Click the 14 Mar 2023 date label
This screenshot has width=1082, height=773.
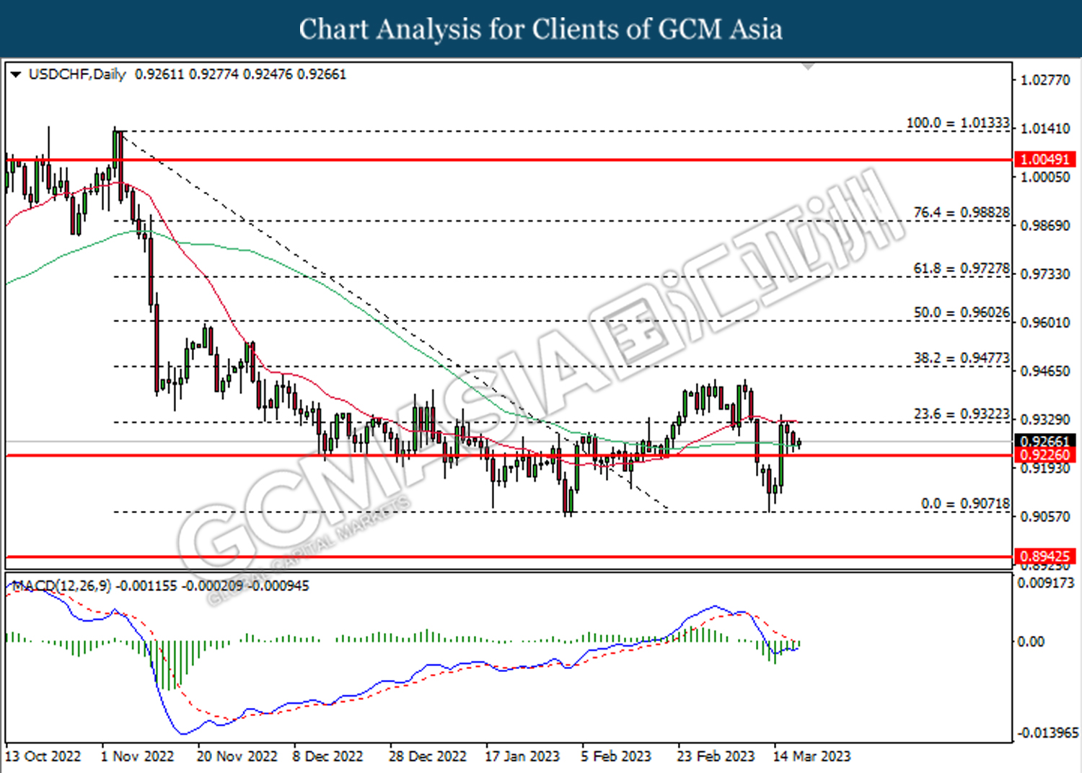coord(811,756)
